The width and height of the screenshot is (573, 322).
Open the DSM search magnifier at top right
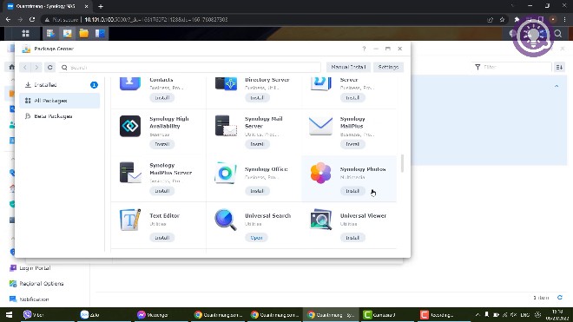click(558, 34)
